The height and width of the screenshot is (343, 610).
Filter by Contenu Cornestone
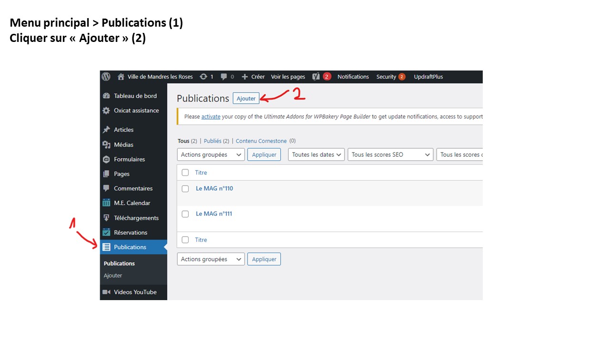point(261,141)
